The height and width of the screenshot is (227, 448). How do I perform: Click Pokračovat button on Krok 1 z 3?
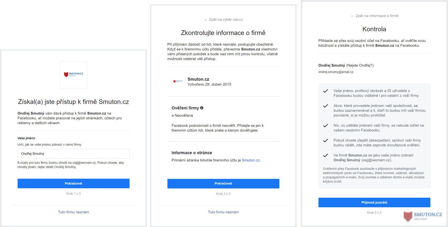tap(73, 183)
